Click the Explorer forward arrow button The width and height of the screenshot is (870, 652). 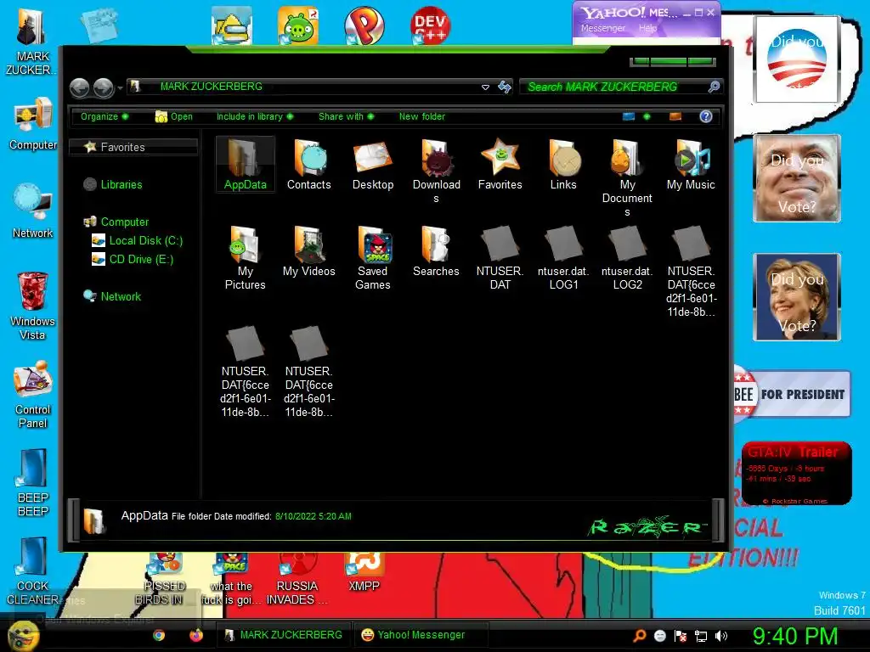103,87
